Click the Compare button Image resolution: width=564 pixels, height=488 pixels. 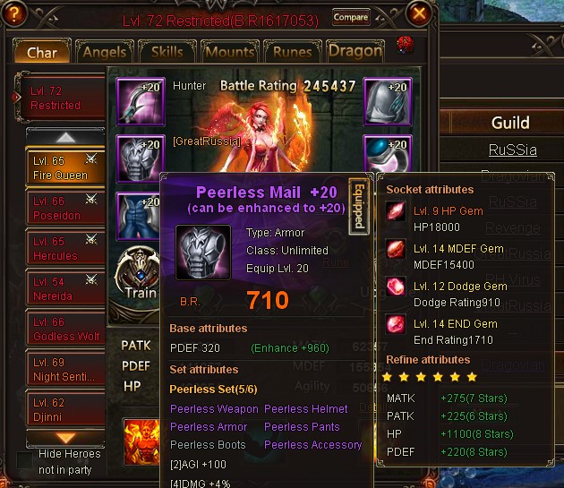(351, 17)
